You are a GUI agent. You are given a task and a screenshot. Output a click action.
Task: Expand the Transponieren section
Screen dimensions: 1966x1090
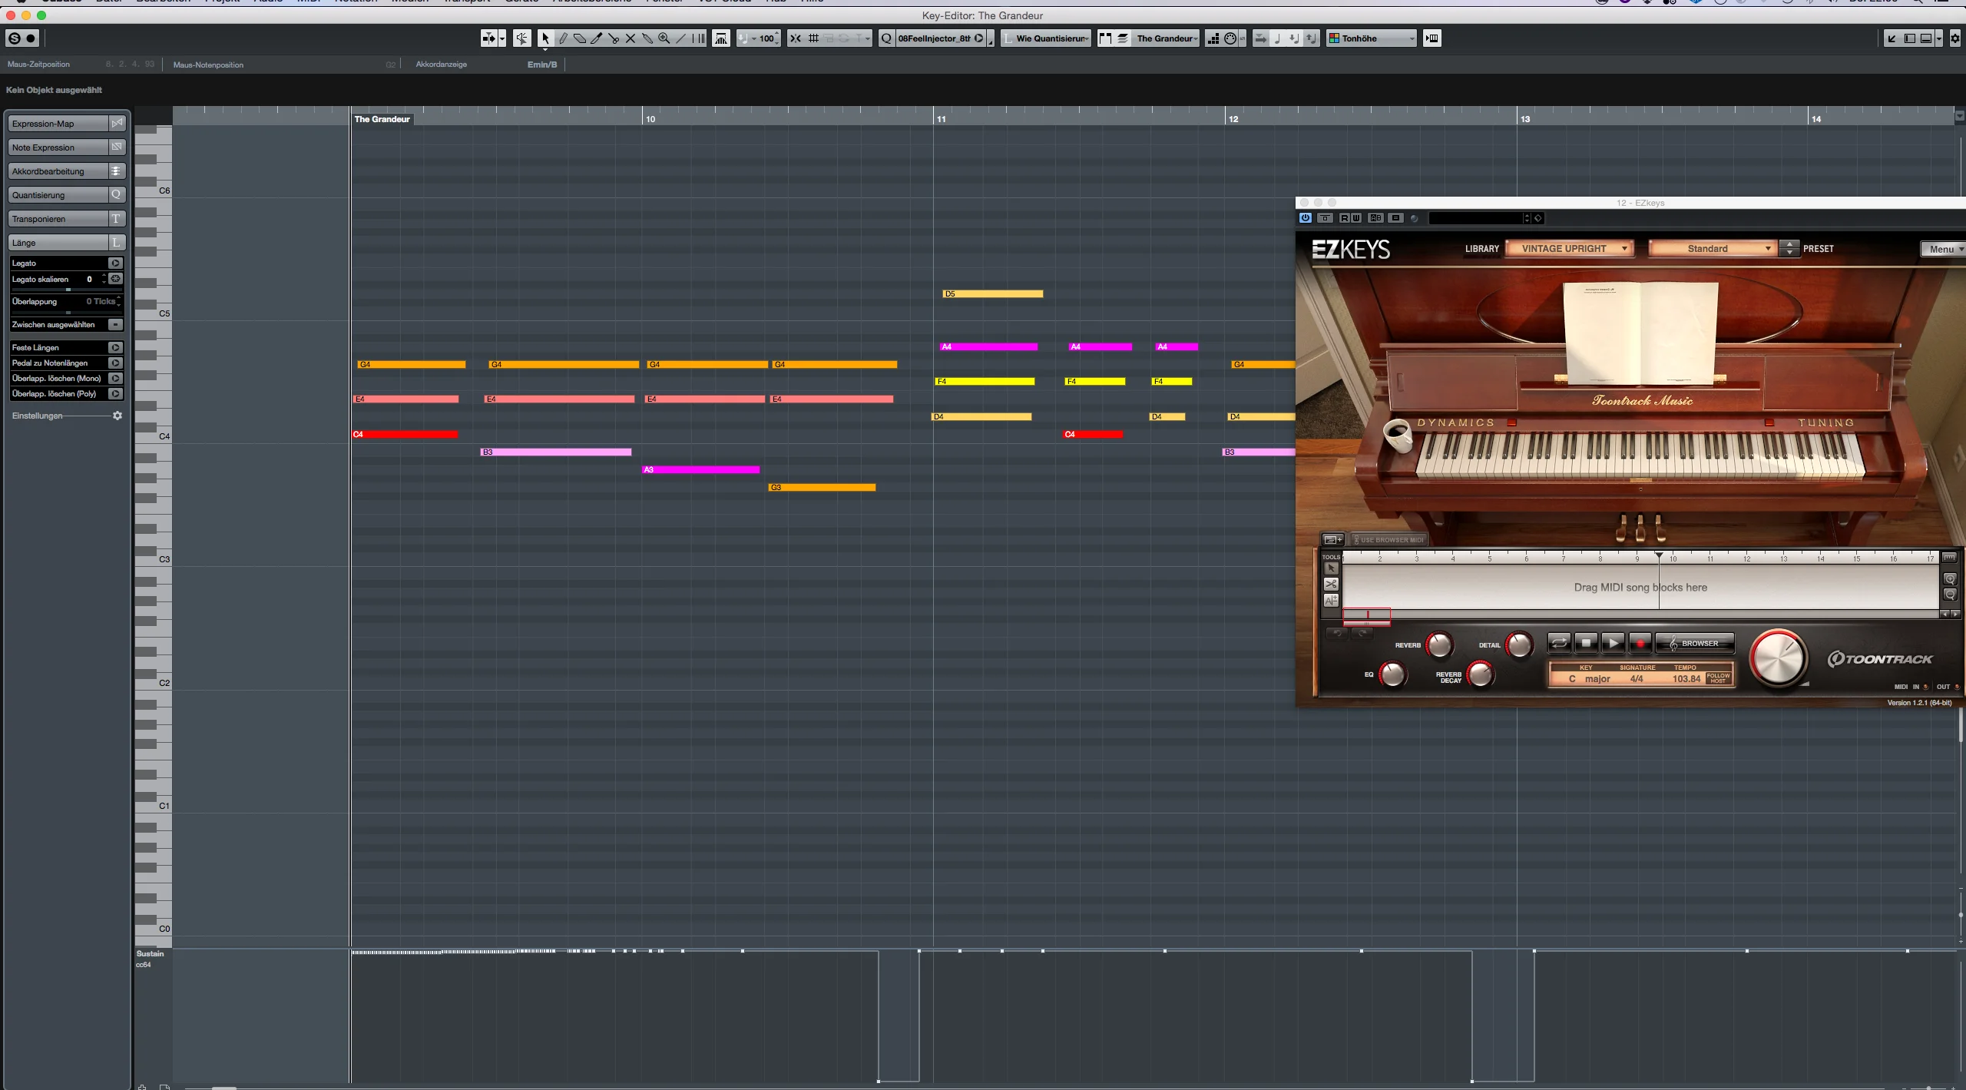(67, 219)
